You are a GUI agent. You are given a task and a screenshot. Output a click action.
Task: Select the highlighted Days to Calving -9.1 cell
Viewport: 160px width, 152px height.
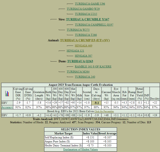coord(96,103)
